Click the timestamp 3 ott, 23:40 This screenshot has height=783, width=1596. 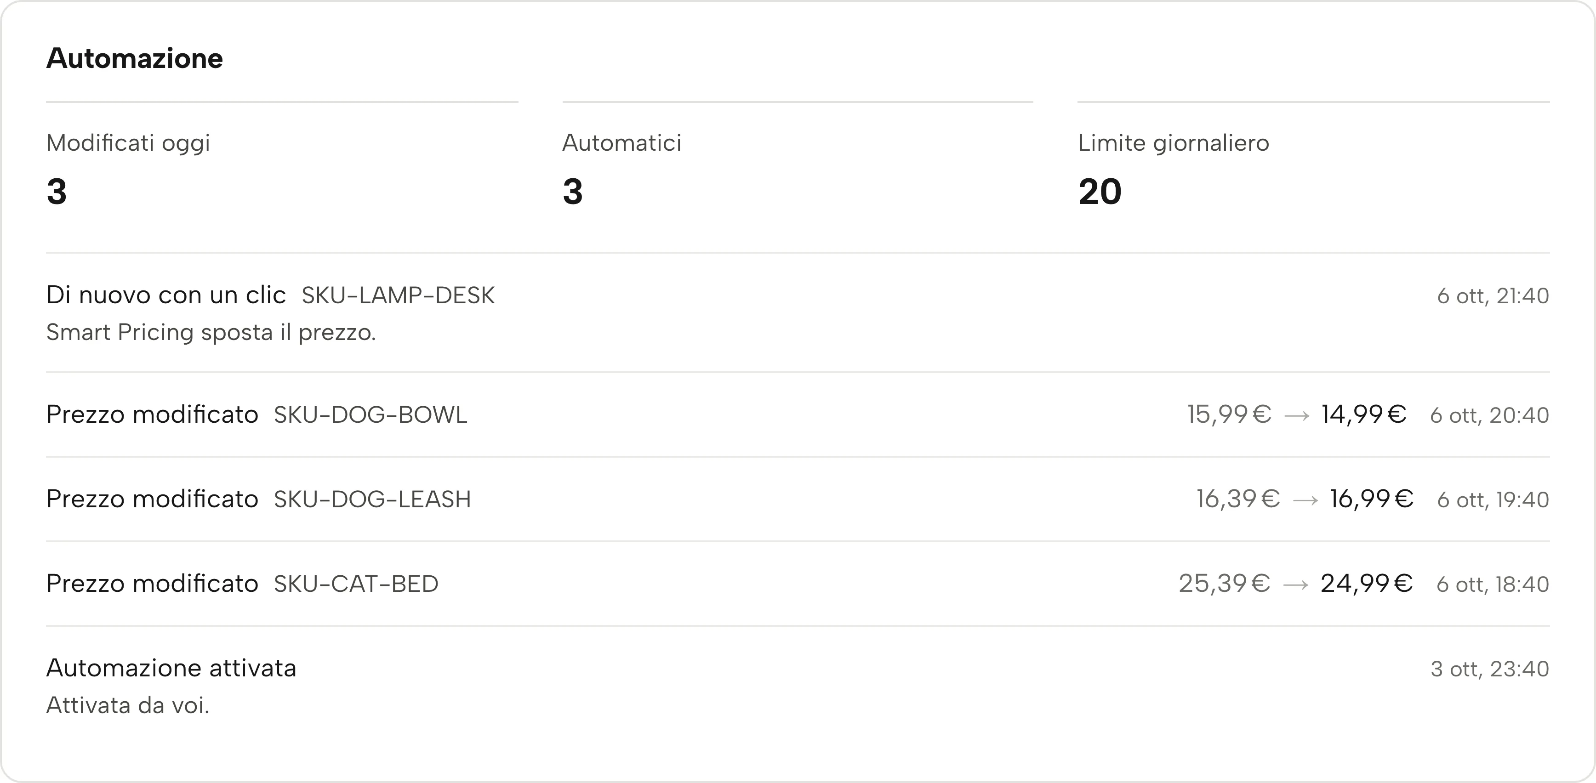point(1490,669)
